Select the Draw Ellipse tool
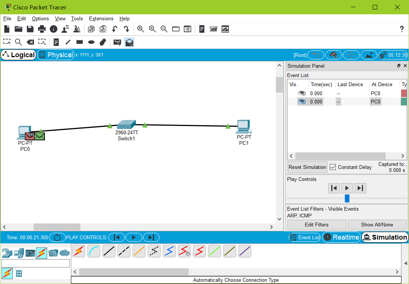This screenshot has width=409, height=284. (x=91, y=42)
